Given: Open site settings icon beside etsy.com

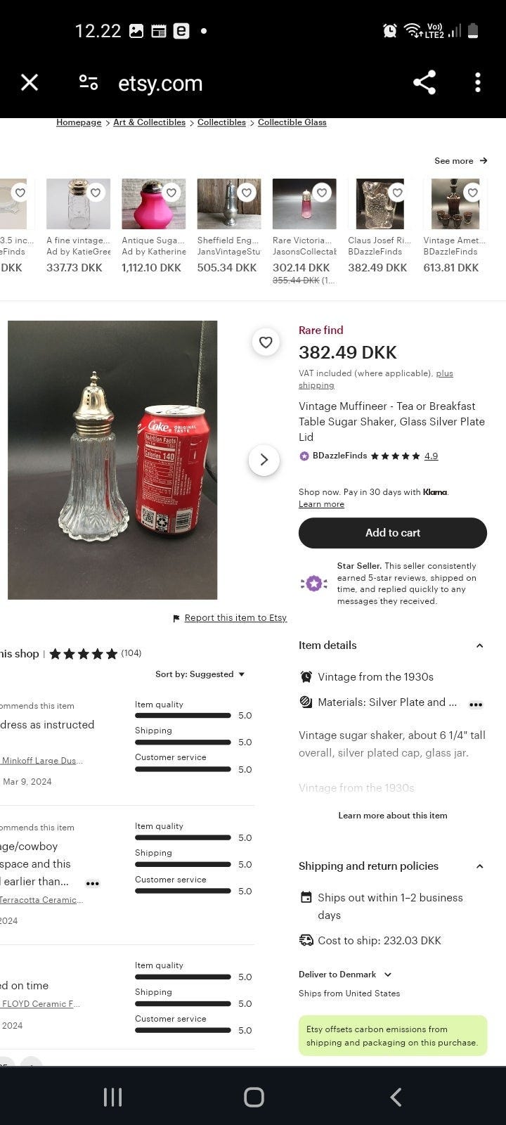Looking at the screenshot, I should coord(89,83).
